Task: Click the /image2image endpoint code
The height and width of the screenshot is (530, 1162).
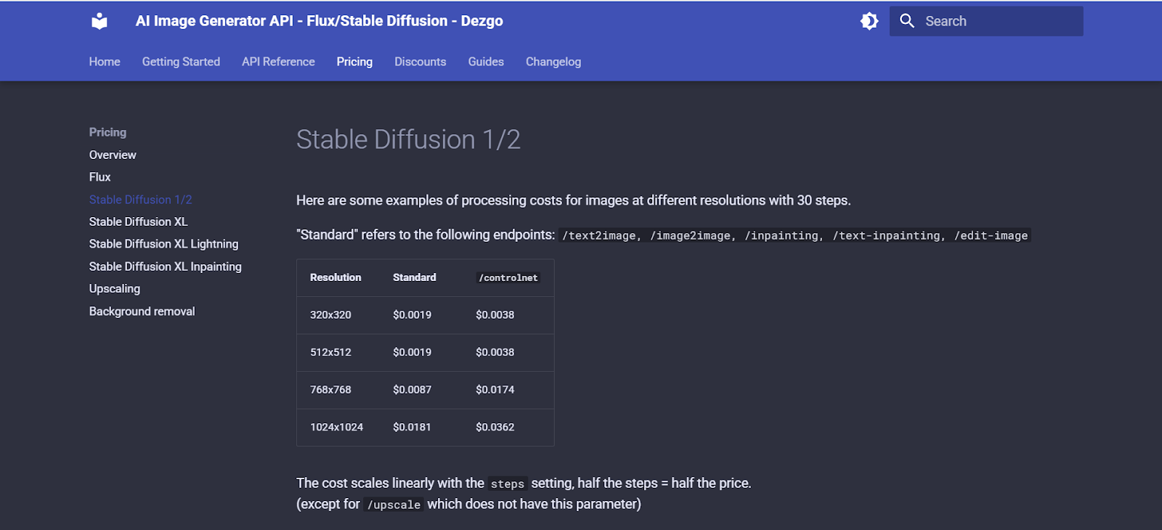Action: pyautogui.click(x=690, y=235)
